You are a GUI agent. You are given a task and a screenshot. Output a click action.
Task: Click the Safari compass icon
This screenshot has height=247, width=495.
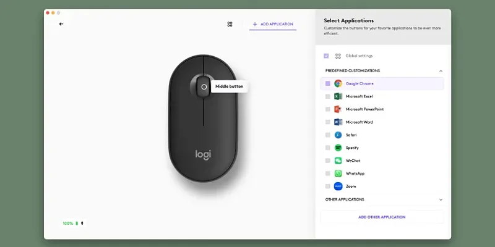(338, 135)
